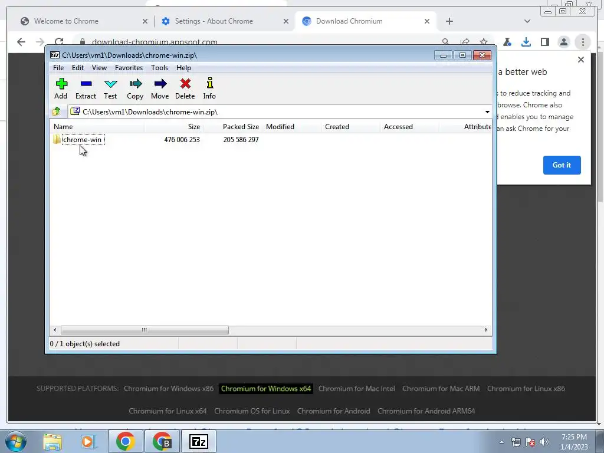Select the Copy tool in 7-Zip

coord(135,89)
